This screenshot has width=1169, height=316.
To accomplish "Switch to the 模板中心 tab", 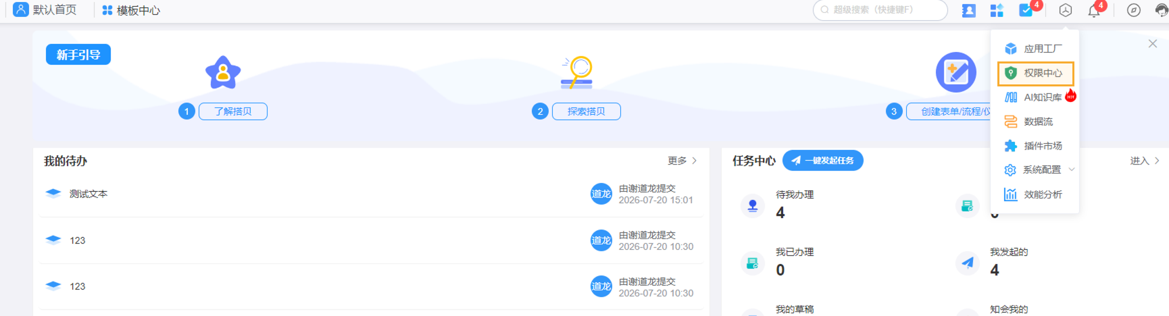I will coord(131,10).
